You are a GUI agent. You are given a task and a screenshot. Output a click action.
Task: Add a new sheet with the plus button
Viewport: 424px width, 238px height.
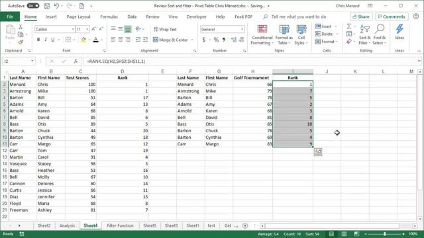pos(245,225)
